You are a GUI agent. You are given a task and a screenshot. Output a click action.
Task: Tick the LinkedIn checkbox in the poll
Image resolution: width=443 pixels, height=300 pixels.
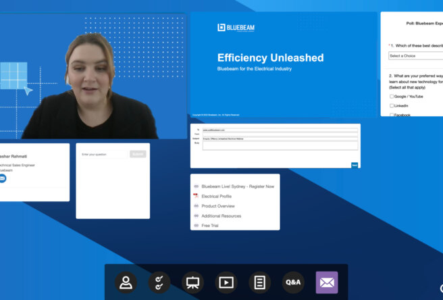tap(392, 105)
